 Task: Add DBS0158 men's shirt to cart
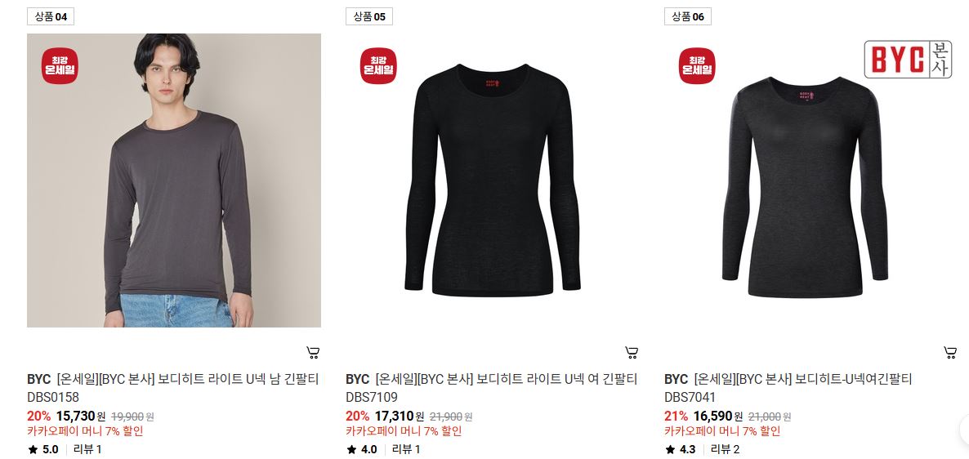click(313, 353)
